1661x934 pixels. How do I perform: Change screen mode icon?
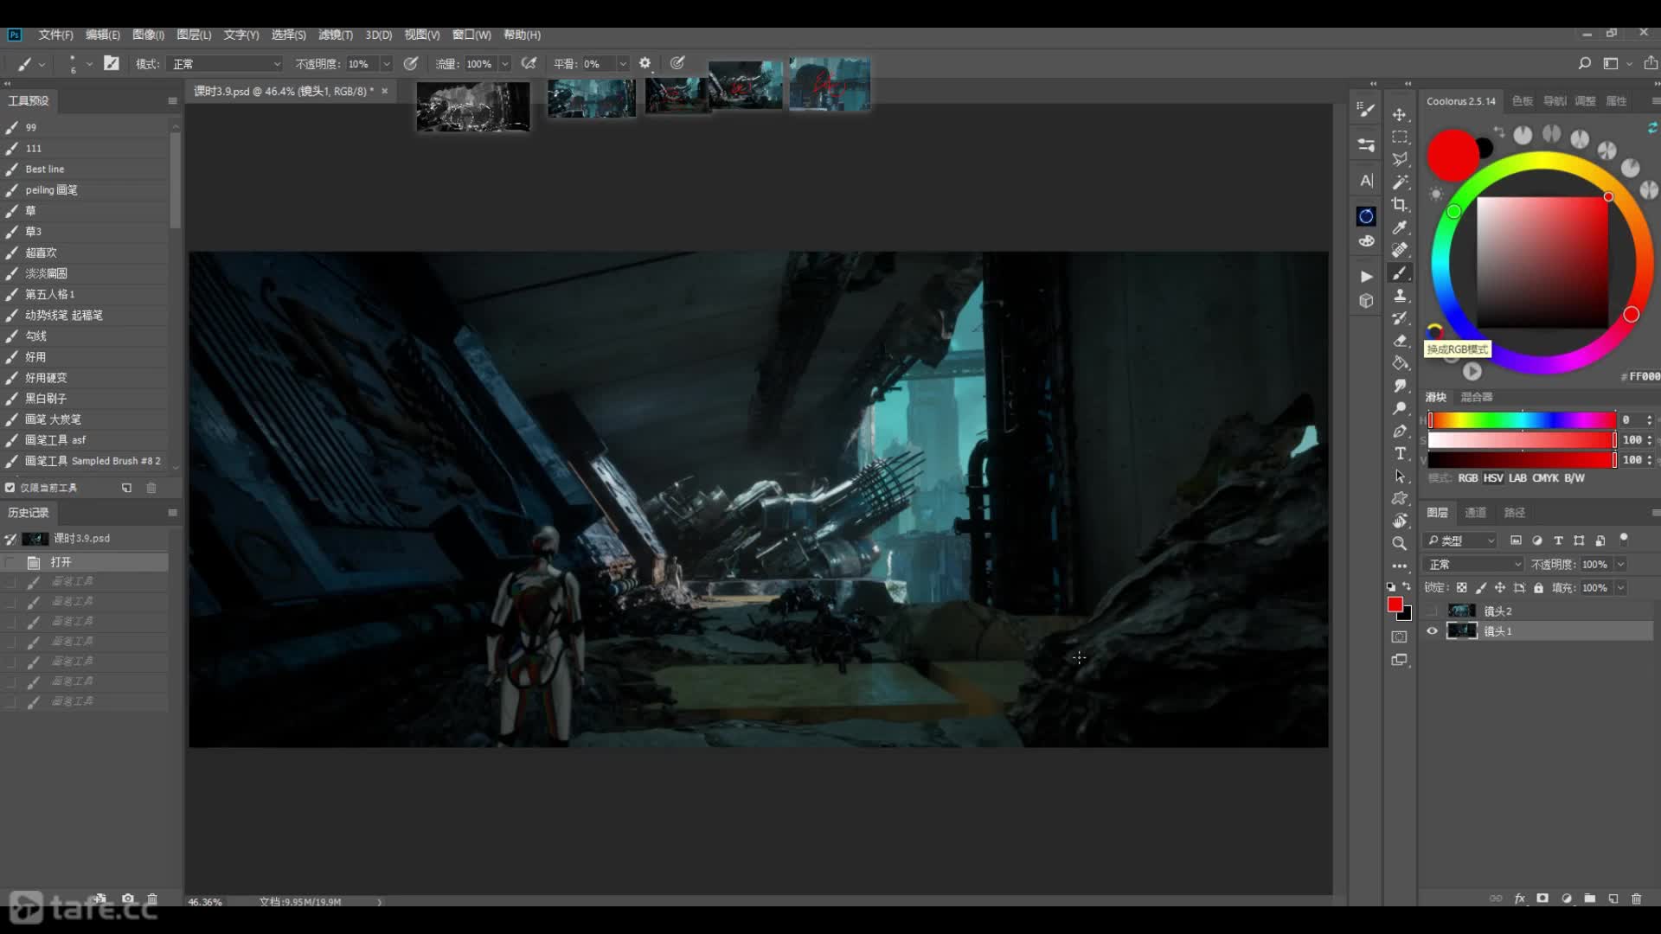[1399, 660]
